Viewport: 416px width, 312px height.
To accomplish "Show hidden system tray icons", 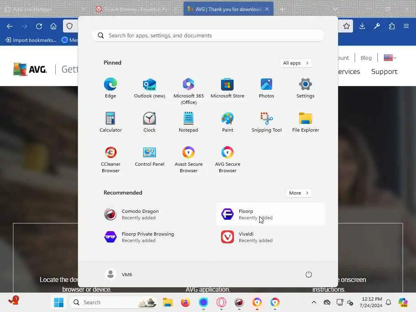I will point(314,302).
